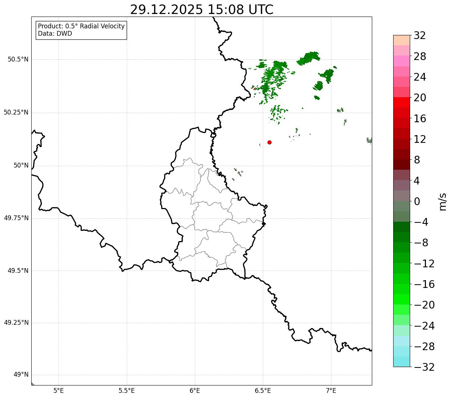Viewport: 451px width, 398px height.
Task: Click the colorbar tick label "24"
Action: pos(420,77)
